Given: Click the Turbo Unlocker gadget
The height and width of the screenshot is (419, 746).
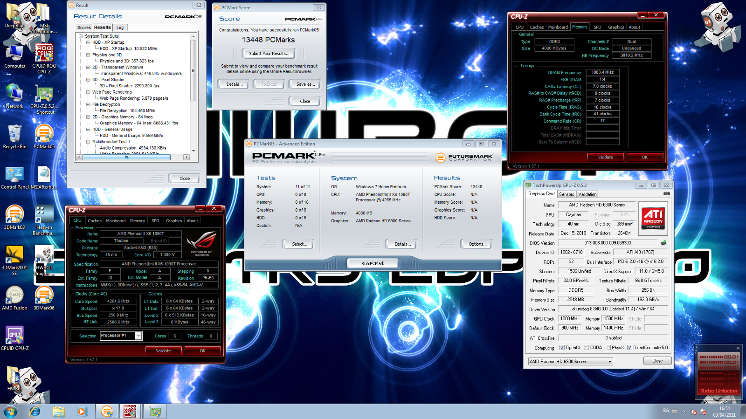Looking at the screenshot, I should (x=718, y=373).
